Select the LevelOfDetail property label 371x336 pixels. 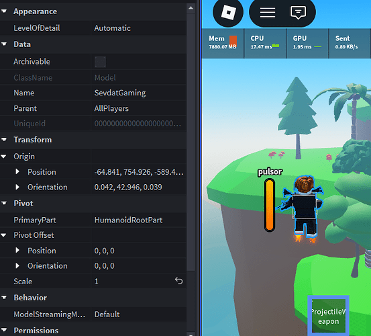click(x=37, y=28)
